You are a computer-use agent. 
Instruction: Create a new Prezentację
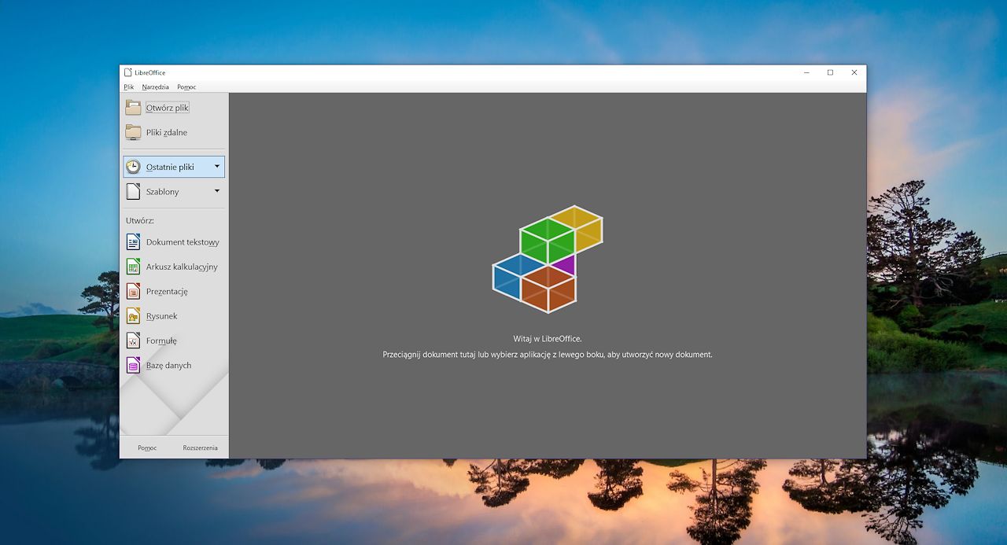pos(167,292)
